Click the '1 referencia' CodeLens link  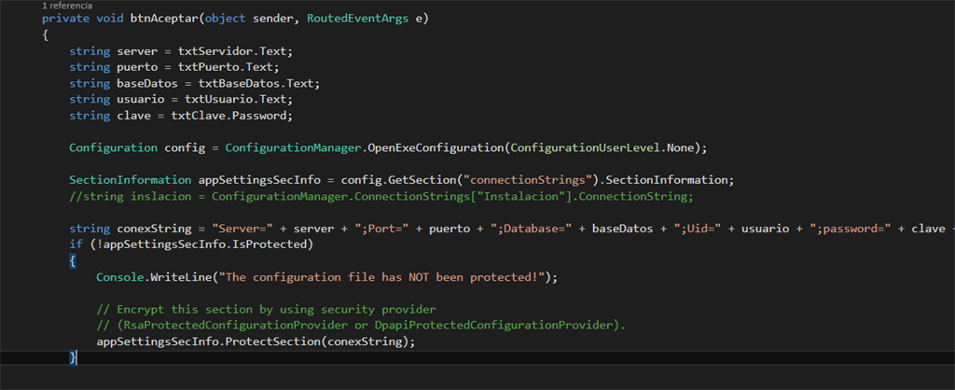[x=67, y=6]
